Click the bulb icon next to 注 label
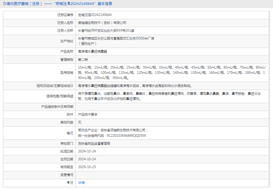 (x=68, y=182)
